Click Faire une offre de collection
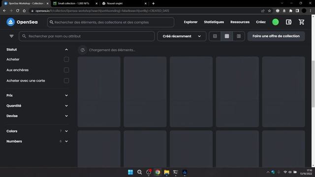 tap(276, 36)
